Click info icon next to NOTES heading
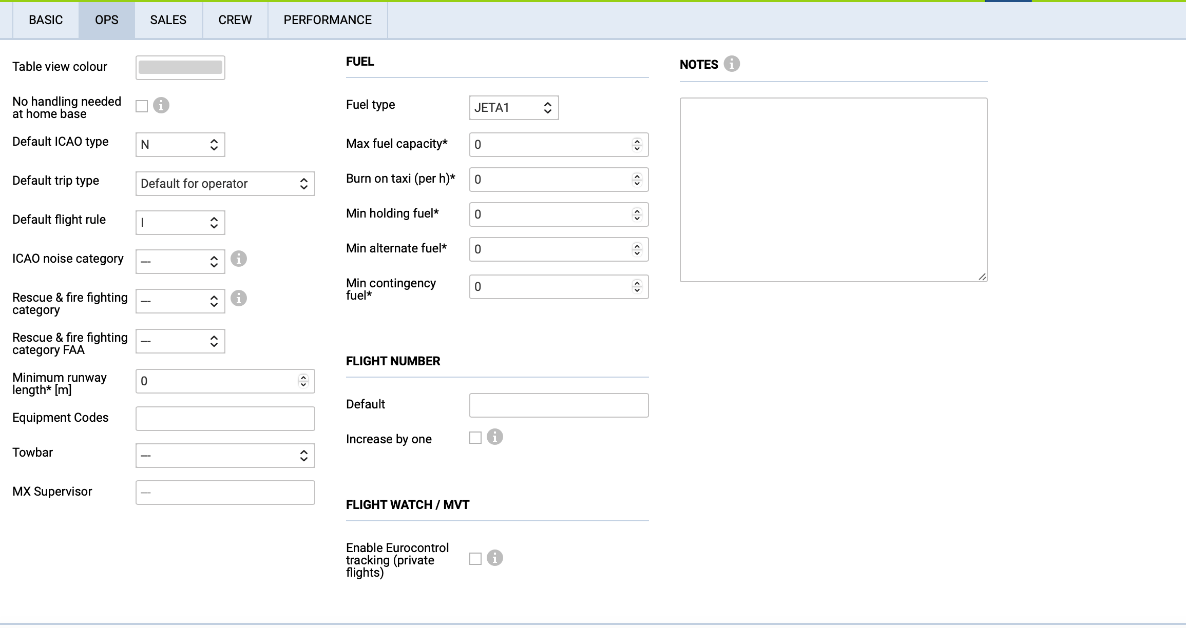This screenshot has height=628, width=1186. 732,64
